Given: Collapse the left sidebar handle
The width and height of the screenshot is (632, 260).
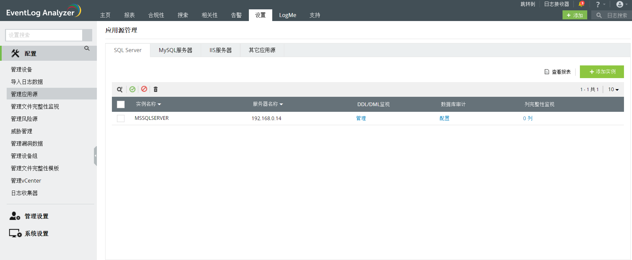Looking at the screenshot, I should (95, 156).
